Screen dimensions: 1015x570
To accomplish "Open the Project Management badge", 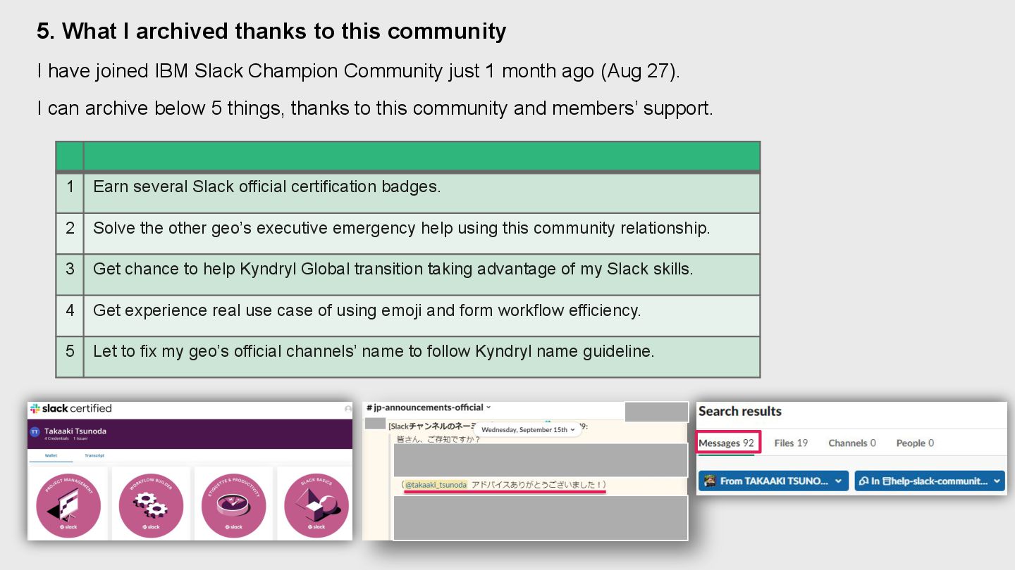I will [x=68, y=505].
